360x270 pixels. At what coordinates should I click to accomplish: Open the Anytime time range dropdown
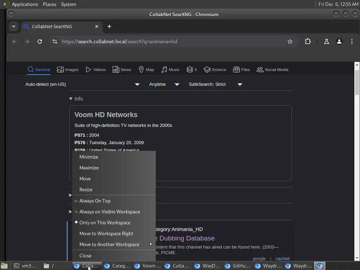(164, 84)
